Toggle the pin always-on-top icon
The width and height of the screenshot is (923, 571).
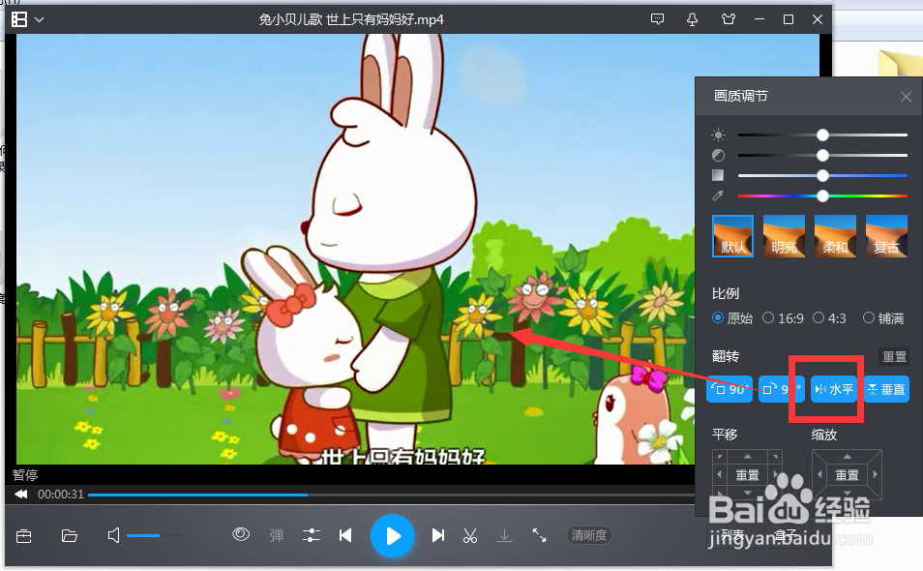click(x=693, y=19)
